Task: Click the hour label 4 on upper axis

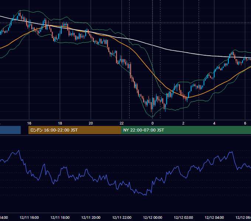Action: pyautogui.click(x=214, y=123)
